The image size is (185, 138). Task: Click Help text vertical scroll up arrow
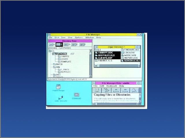click(x=140, y=94)
